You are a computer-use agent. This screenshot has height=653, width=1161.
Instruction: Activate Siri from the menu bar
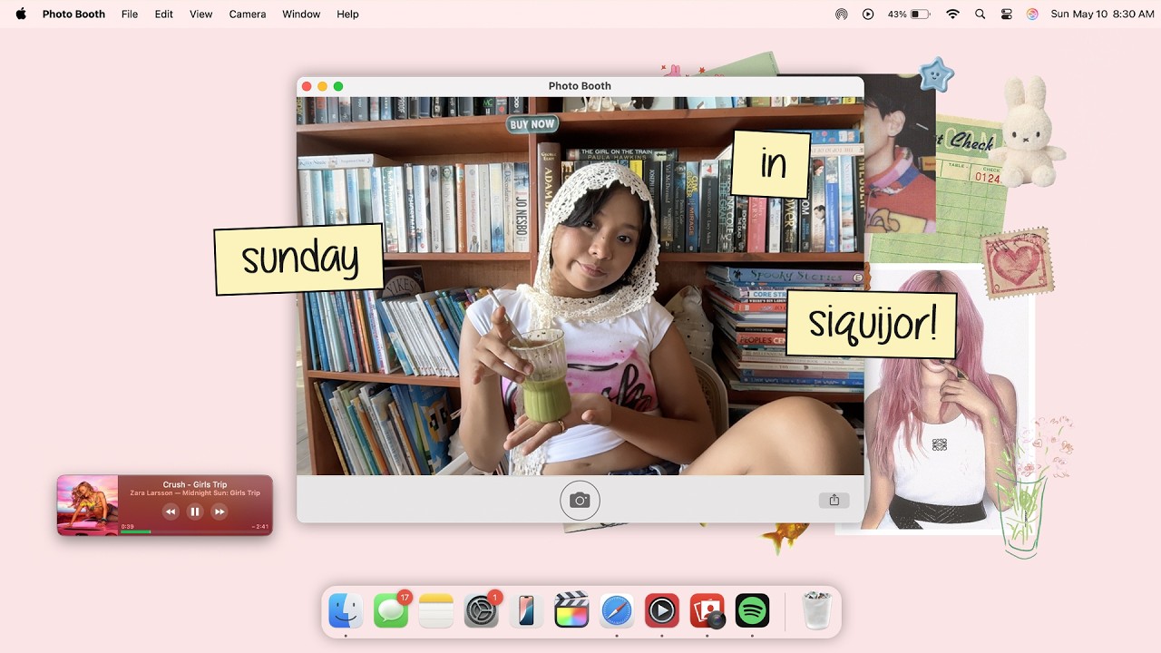(1032, 14)
